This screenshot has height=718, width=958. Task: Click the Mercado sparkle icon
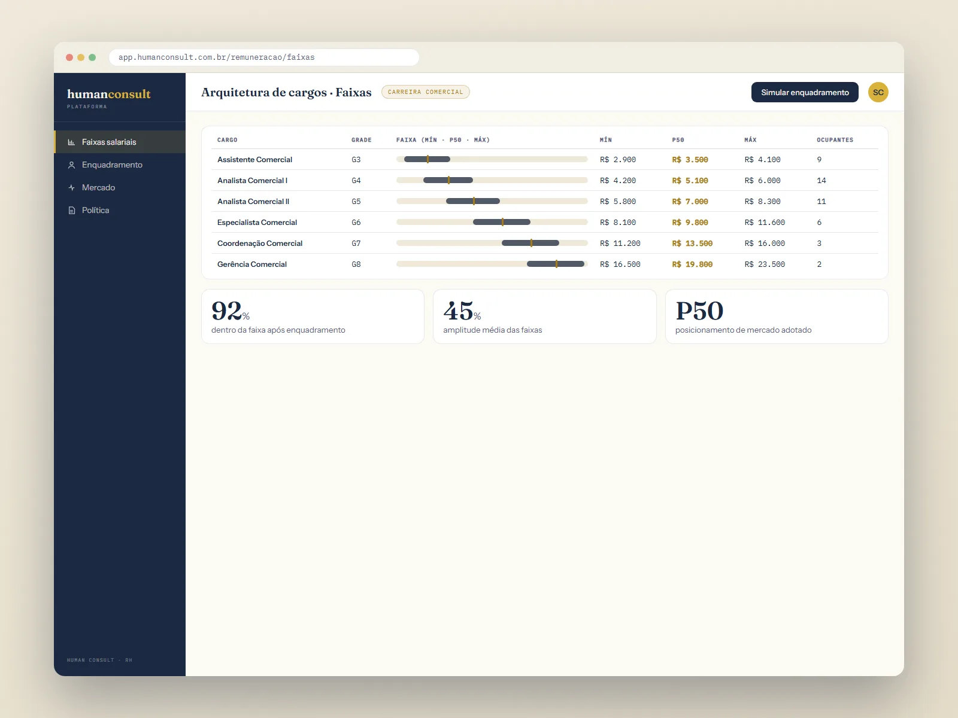71,187
